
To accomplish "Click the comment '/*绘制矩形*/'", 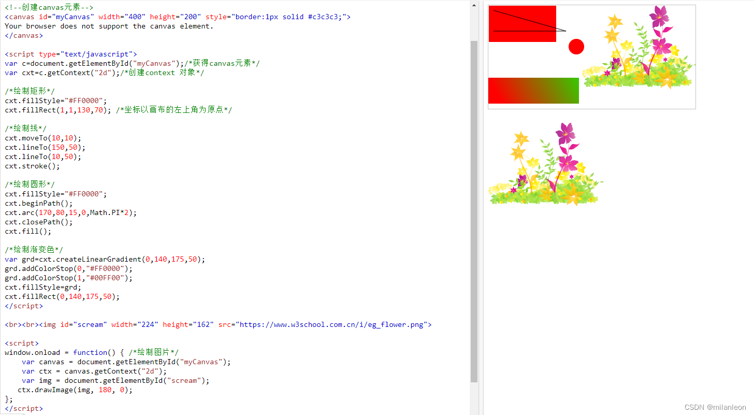I will click(30, 91).
